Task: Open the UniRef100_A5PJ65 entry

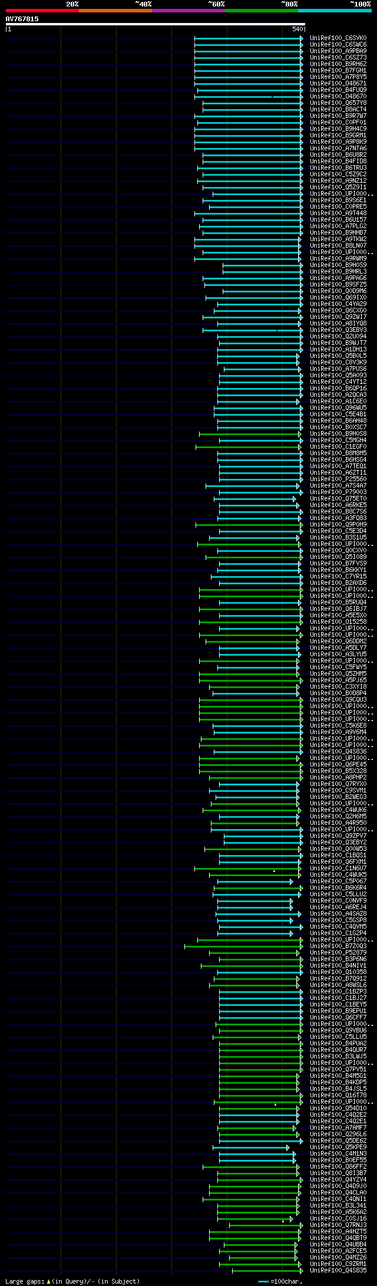Action: coord(338,680)
